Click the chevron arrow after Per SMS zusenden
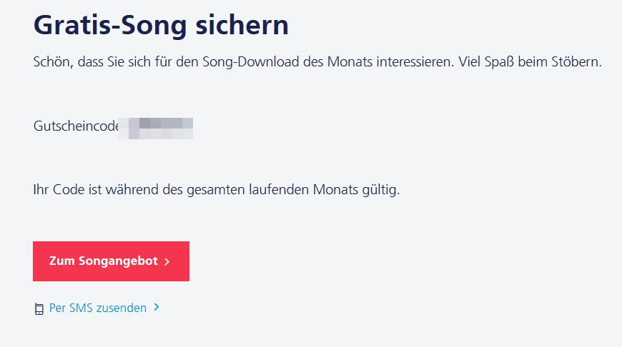Screen dimensions: 622x347 click(x=157, y=308)
